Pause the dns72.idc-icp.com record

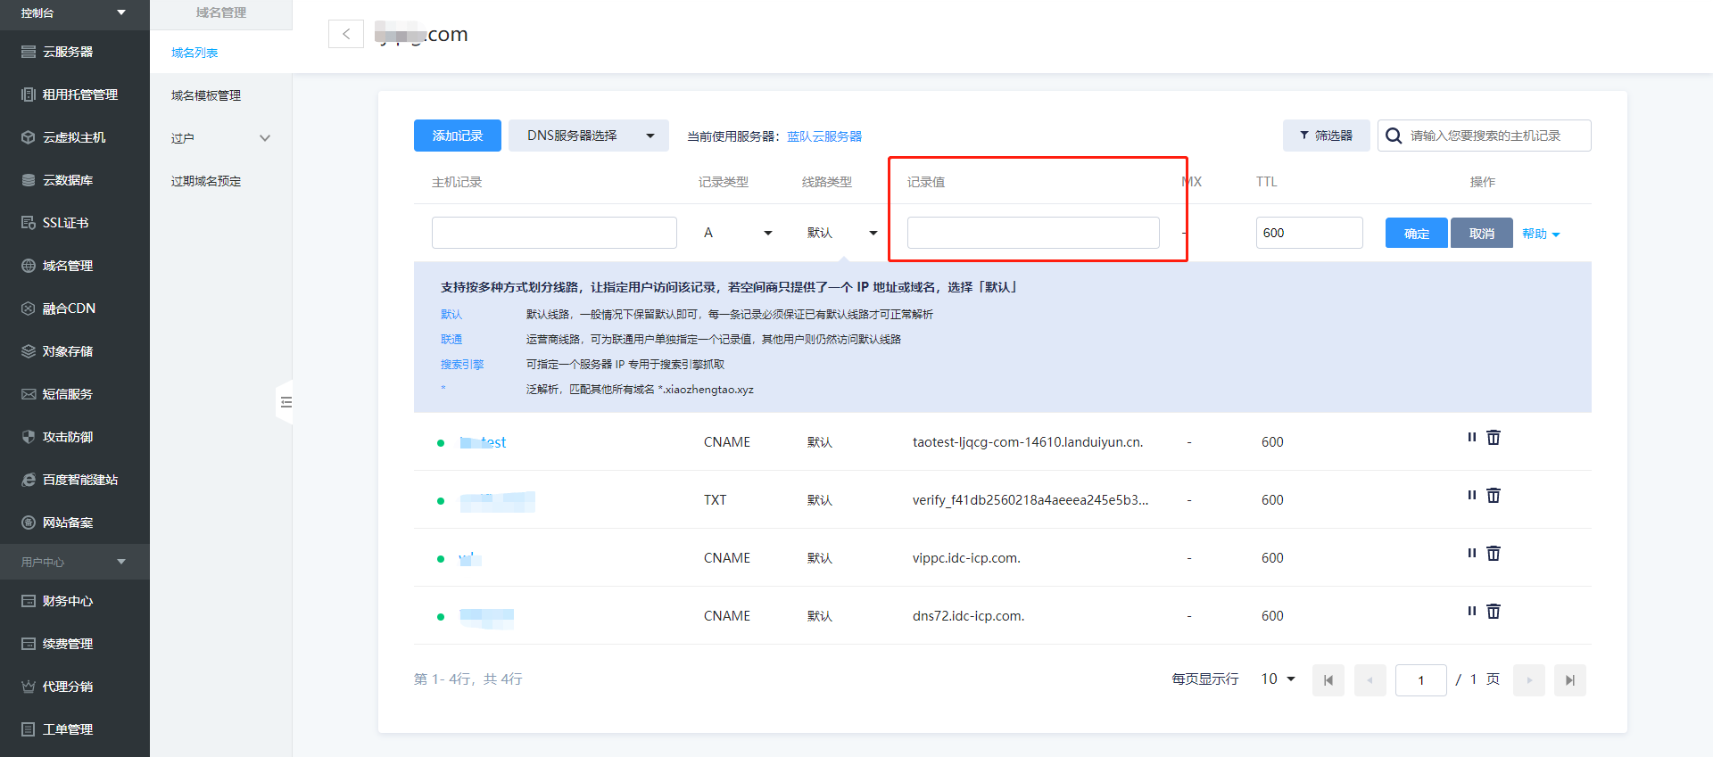(x=1471, y=612)
